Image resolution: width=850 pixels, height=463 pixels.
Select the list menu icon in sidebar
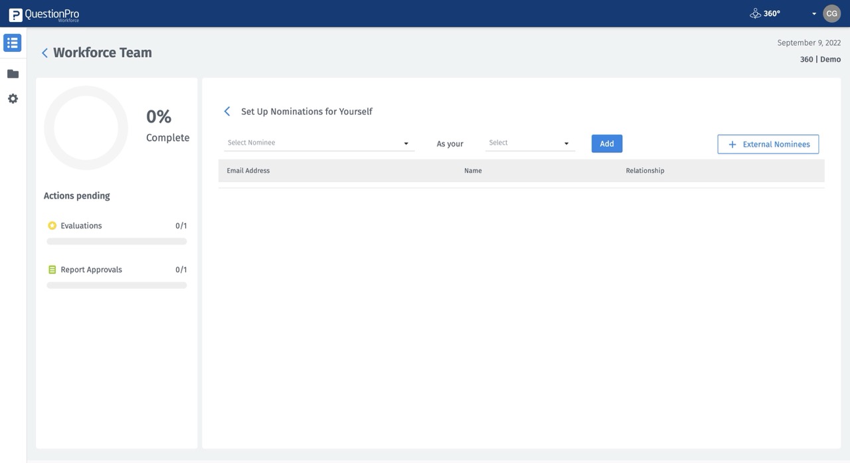(x=12, y=42)
